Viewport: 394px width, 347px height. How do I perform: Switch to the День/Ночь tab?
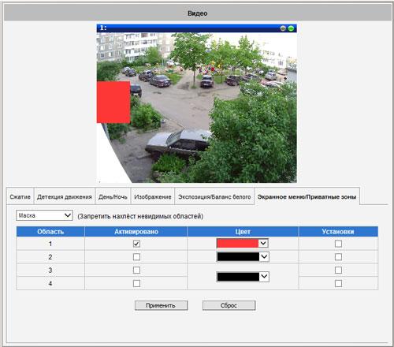coord(113,196)
